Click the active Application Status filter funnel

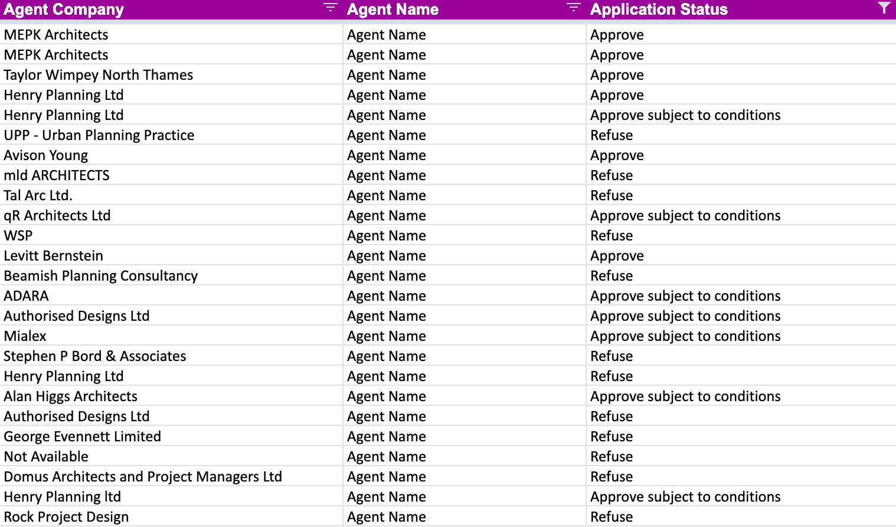point(884,8)
